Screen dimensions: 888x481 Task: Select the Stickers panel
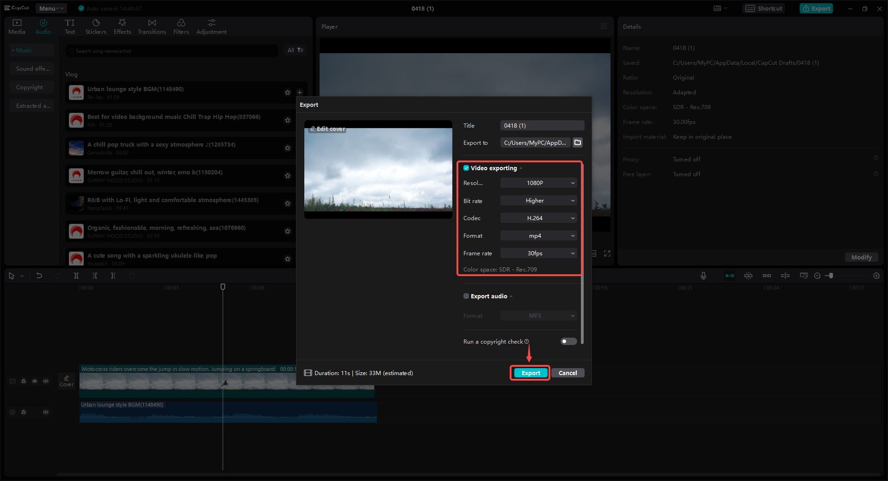(96, 26)
